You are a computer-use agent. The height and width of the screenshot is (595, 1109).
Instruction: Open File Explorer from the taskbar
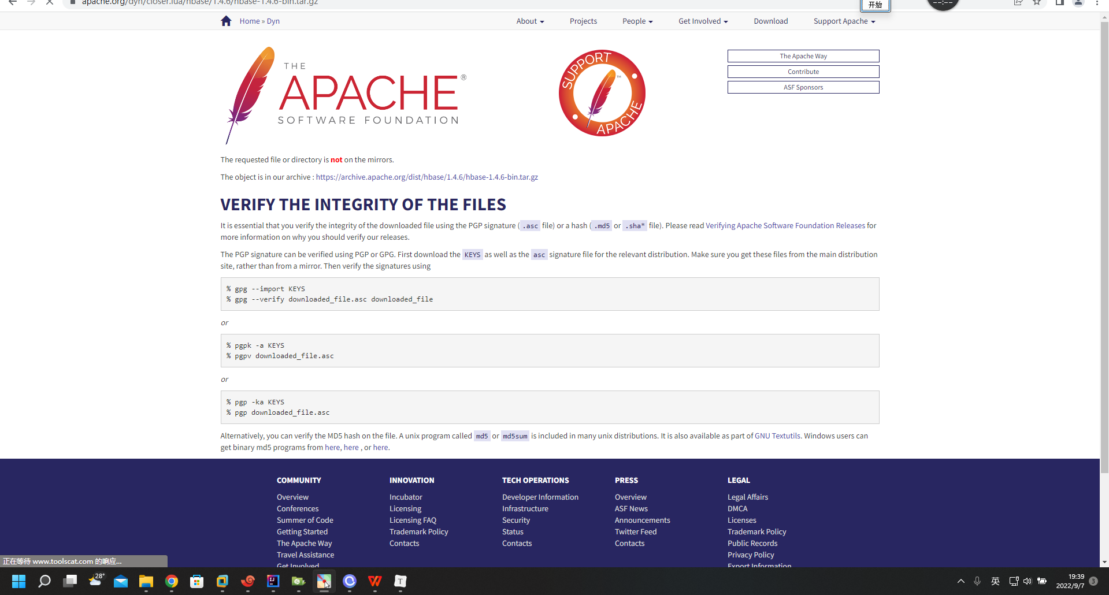click(146, 581)
